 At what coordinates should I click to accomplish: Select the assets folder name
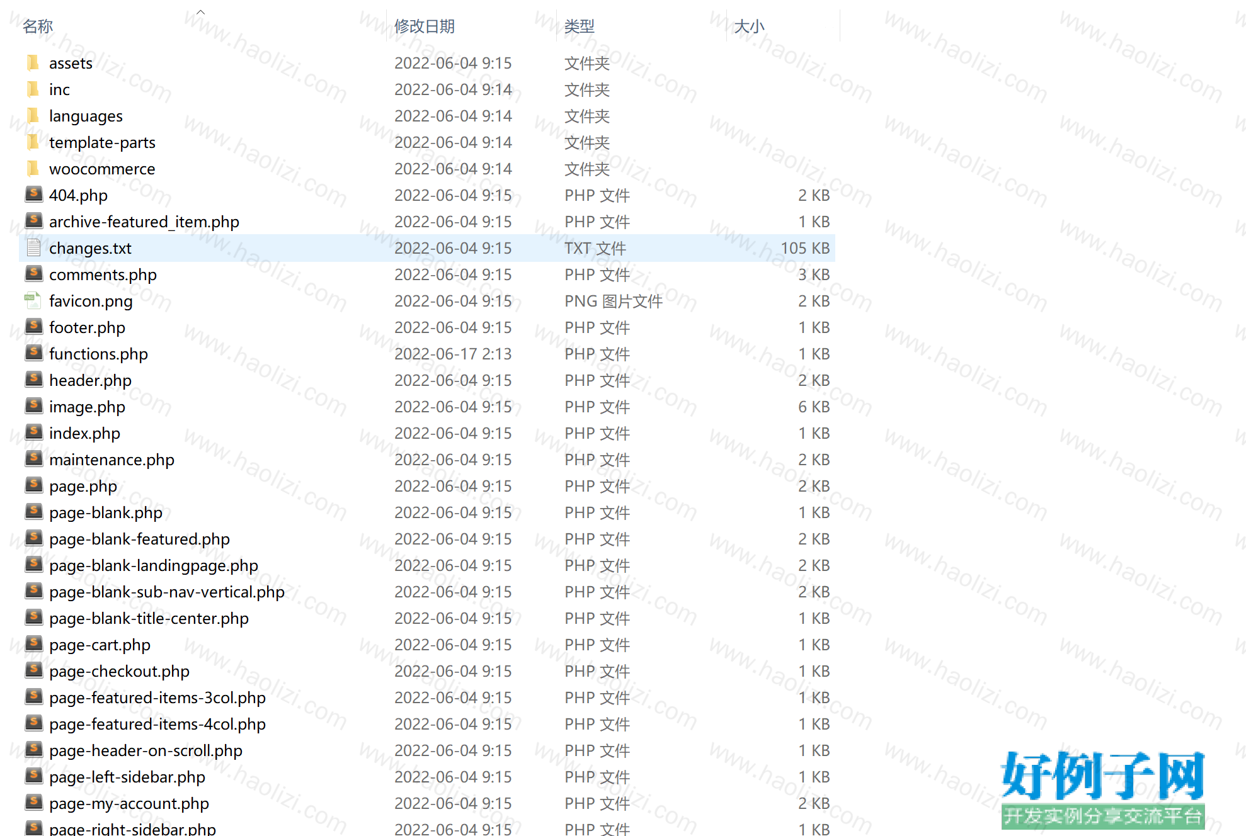[71, 63]
